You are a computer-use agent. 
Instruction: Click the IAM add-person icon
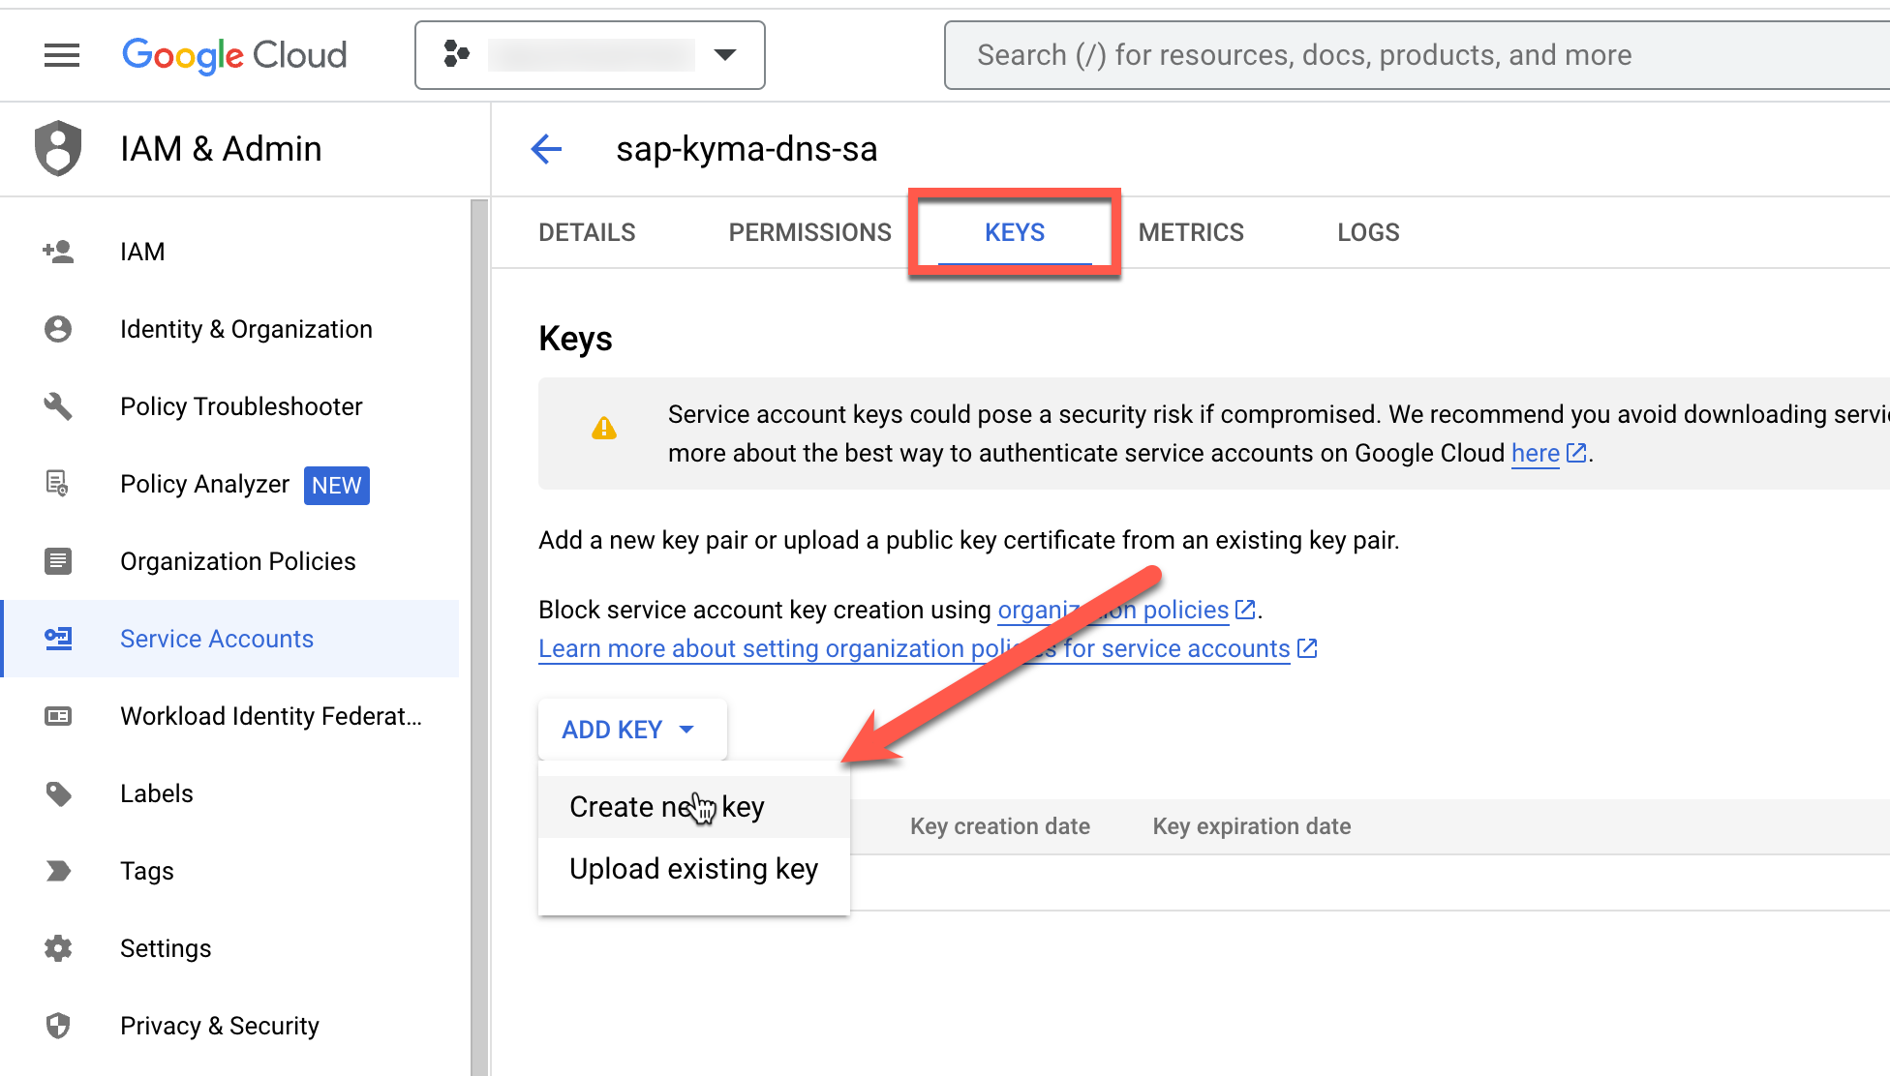tap(58, 252)
